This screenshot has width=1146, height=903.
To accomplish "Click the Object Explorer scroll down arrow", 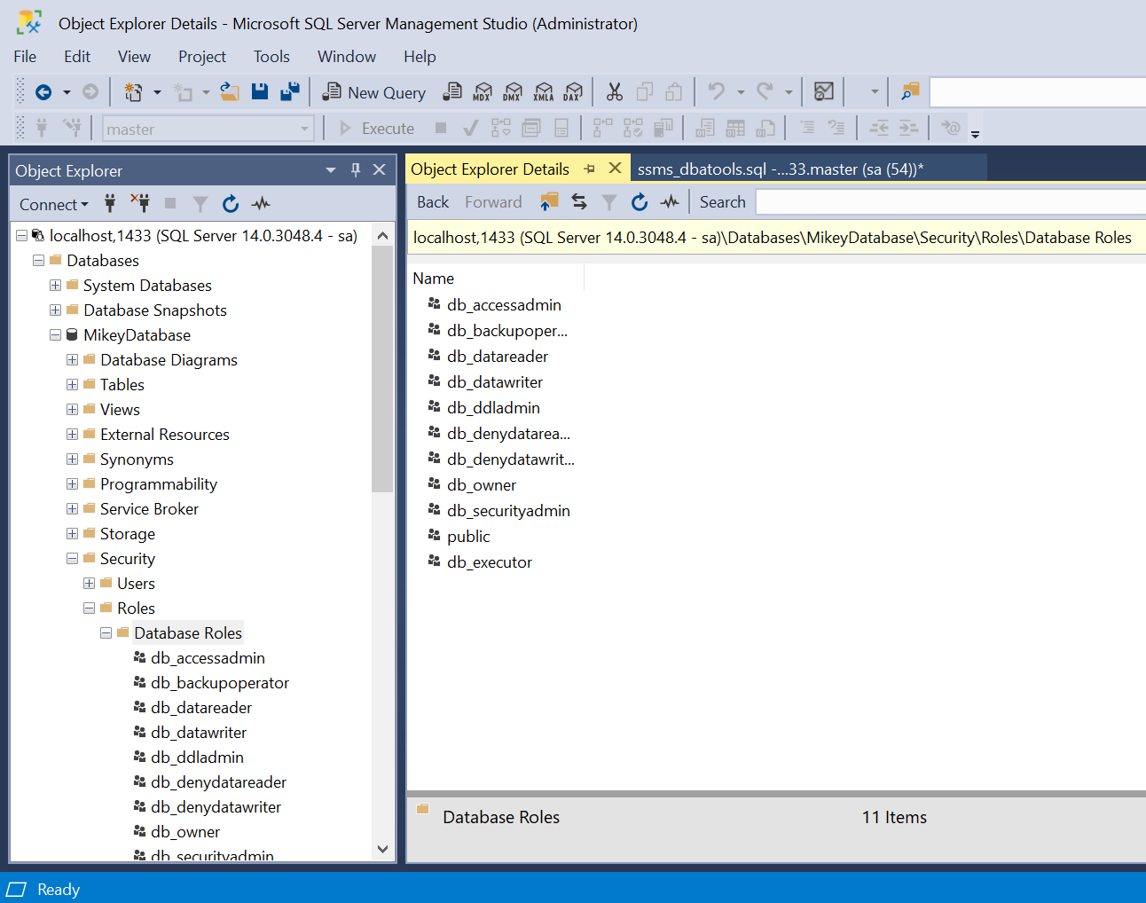I will [x=382, y=849].
